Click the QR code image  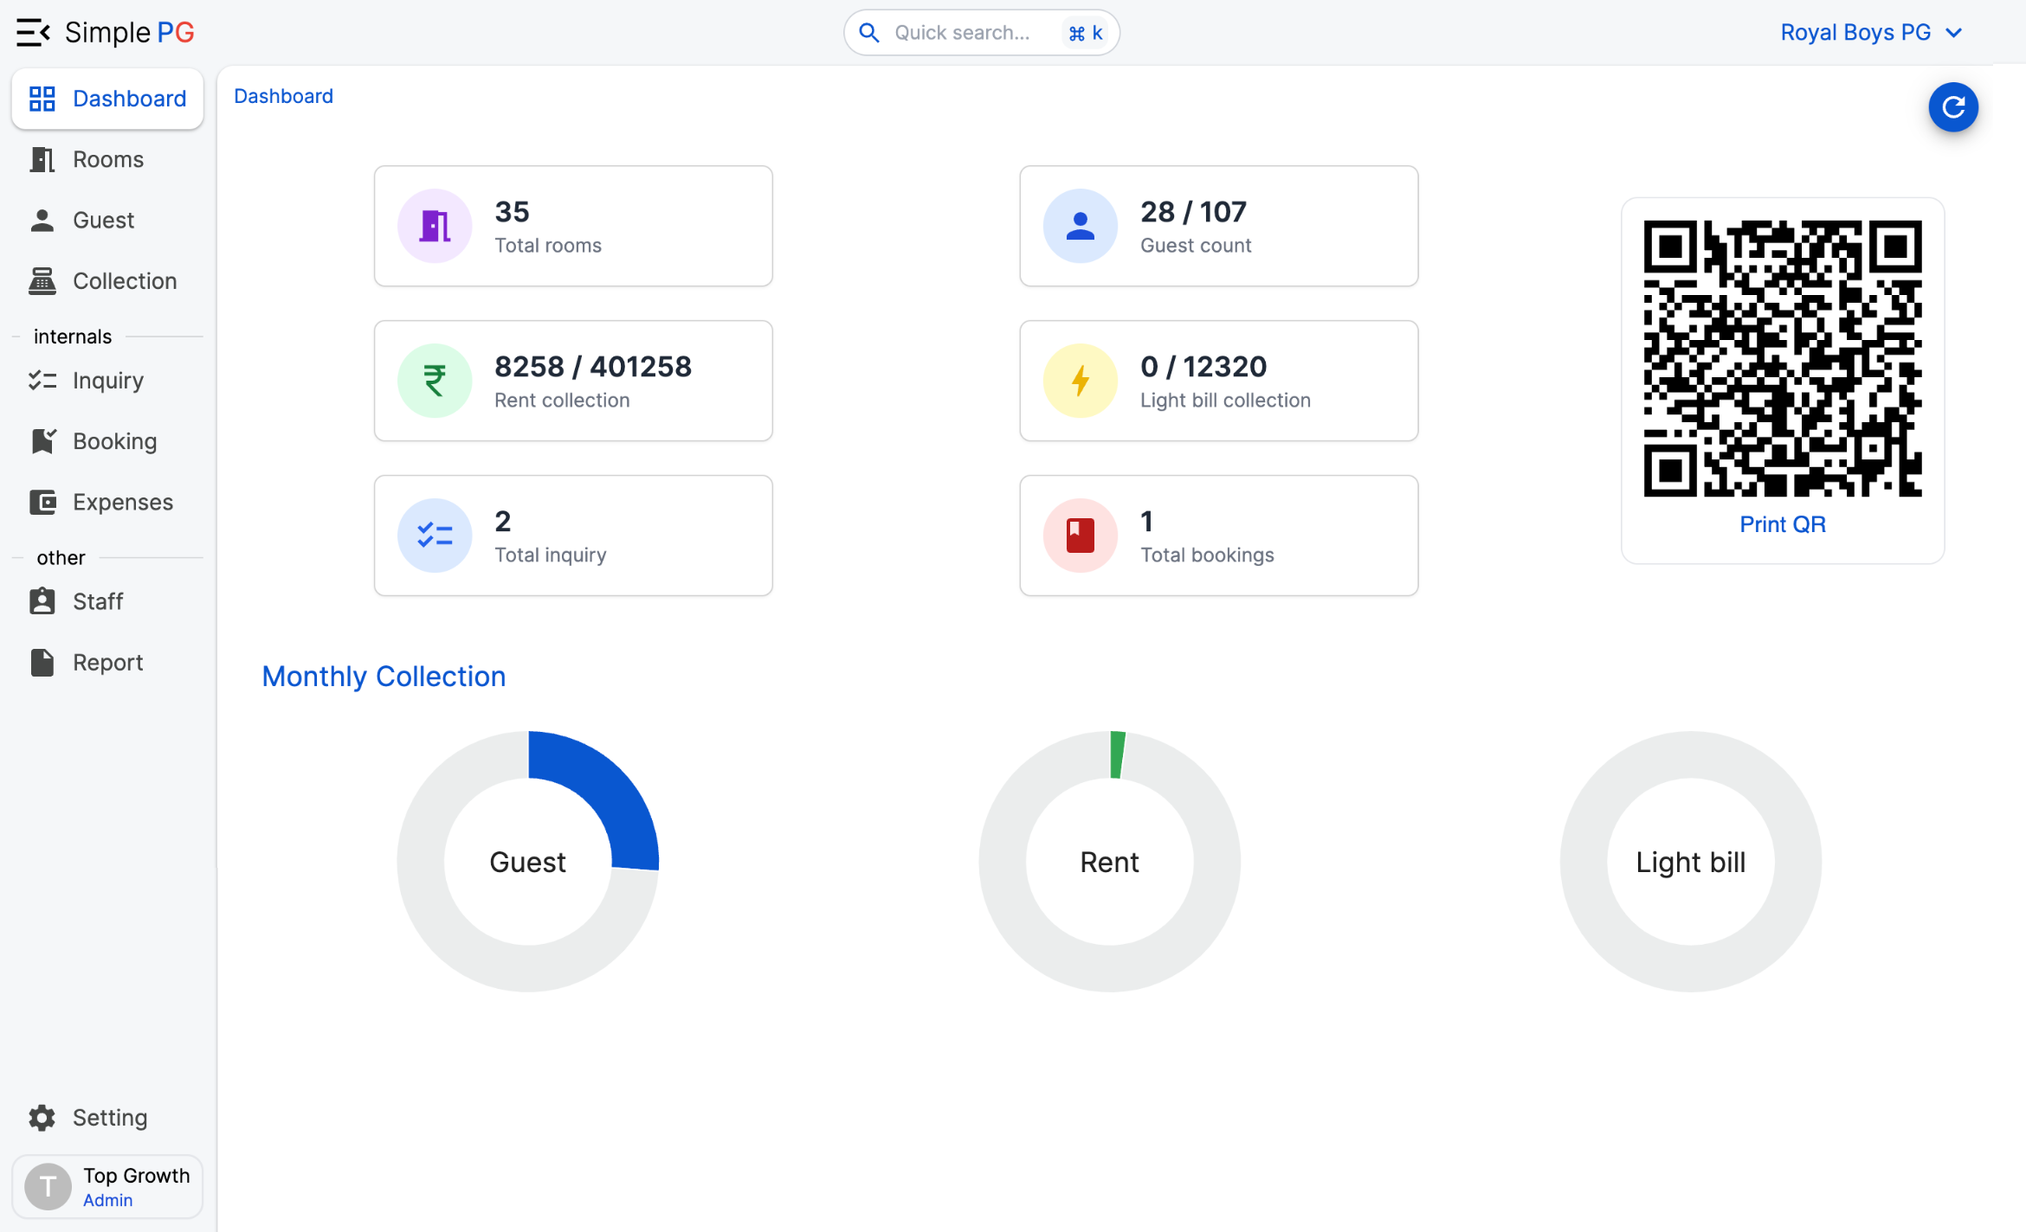1782,358
